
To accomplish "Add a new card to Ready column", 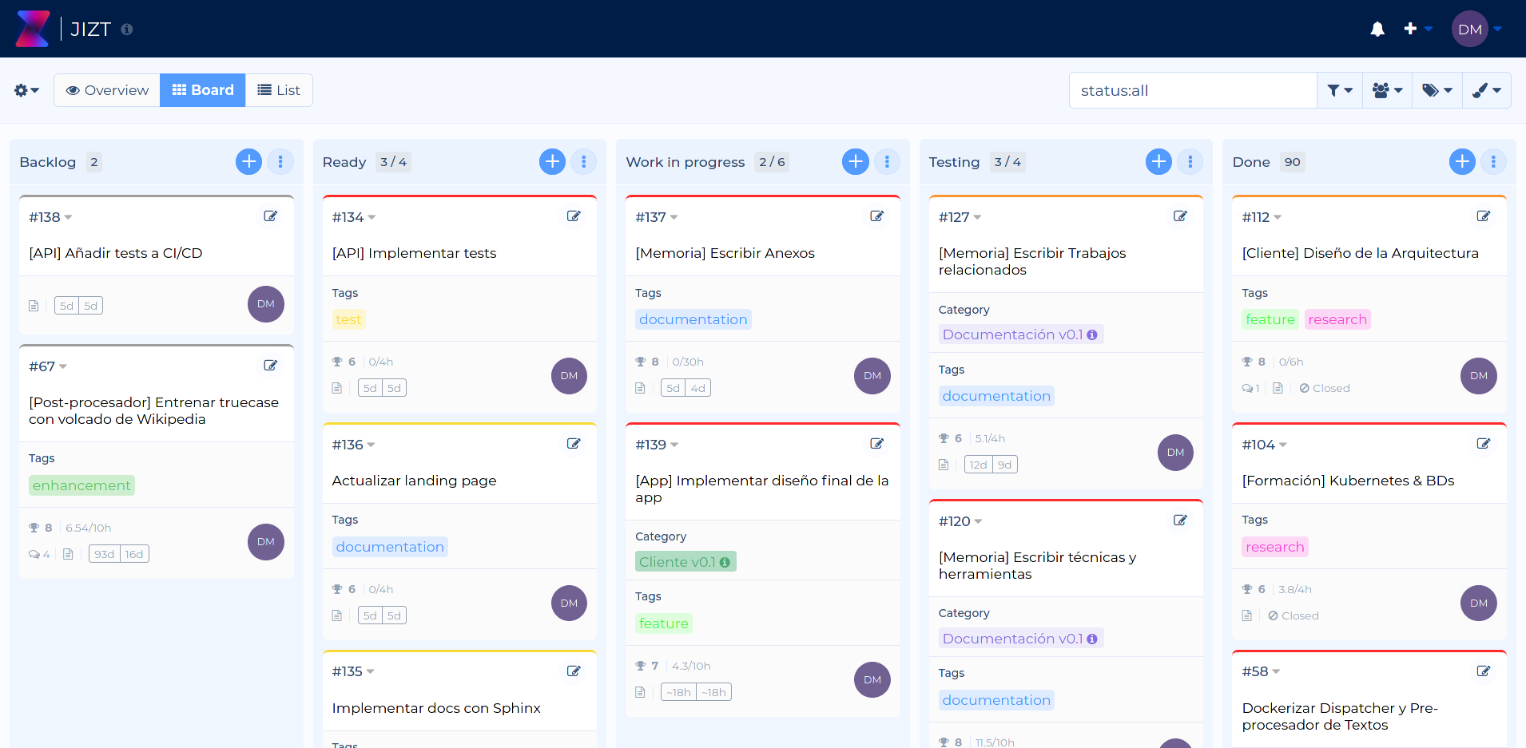I will [x=552, y=162].
